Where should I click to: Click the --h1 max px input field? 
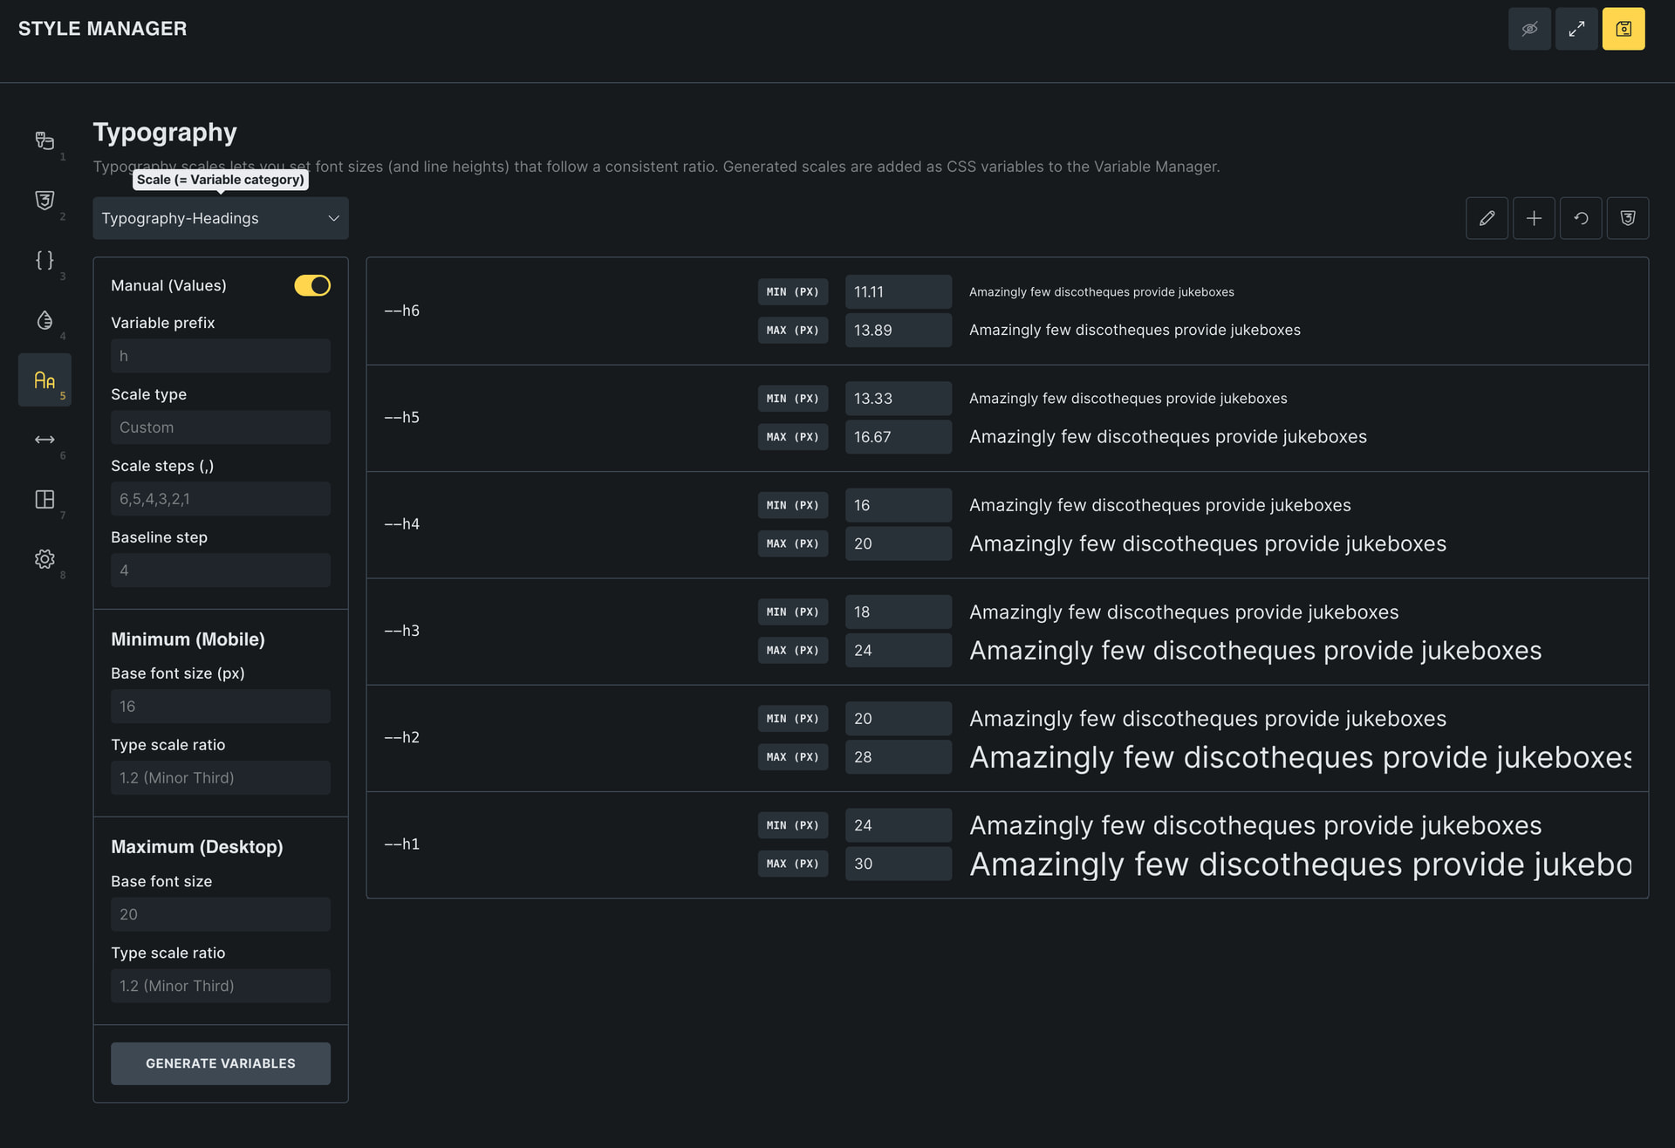(898, 864)
